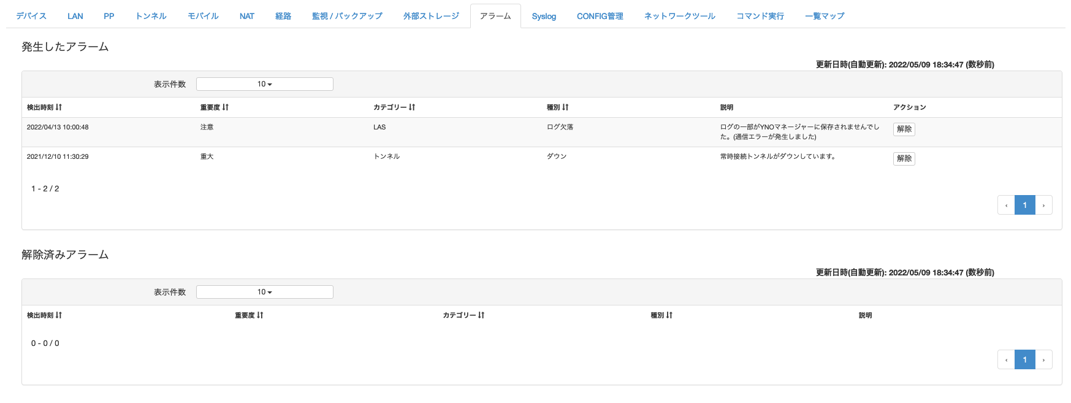Screen dimensions: 1071x403
Task: Go to next page of active alarms
Action: click(1043, 205)
